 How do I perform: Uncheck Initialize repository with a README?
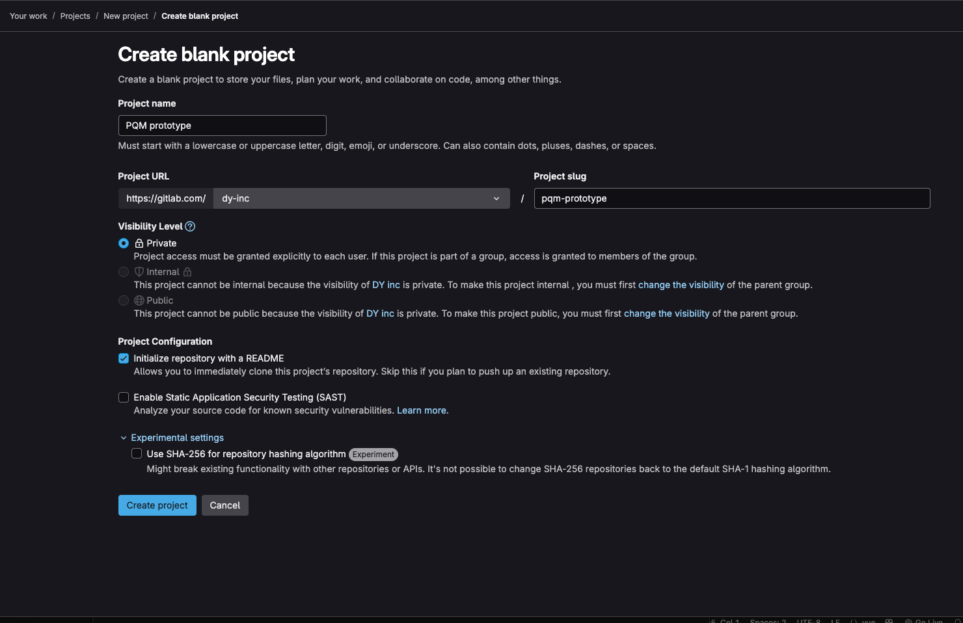pyautogui.click(x=124, y=358)
